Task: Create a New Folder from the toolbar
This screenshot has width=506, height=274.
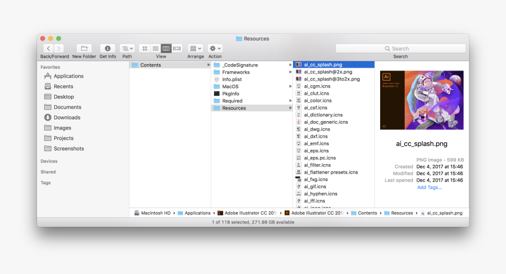Action: tap(84, 48)
